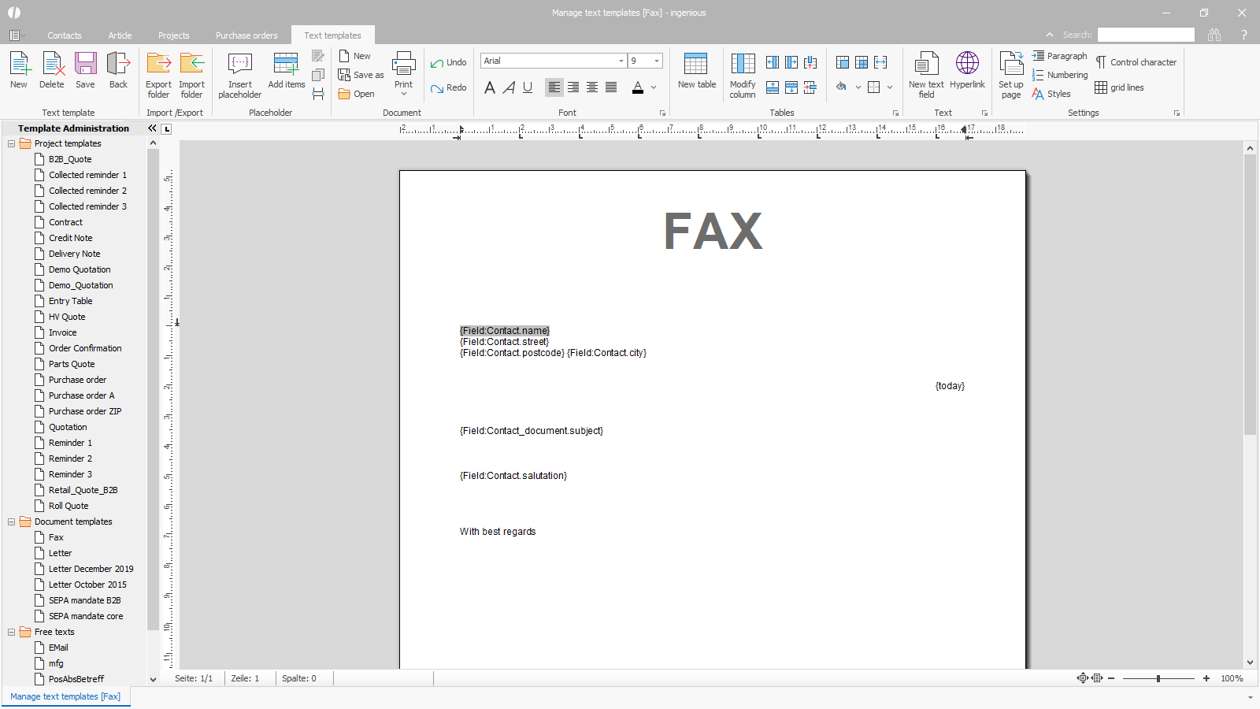This screenshot has width=1260, height=709.
Task: Switch to the Purchase orders tab
Action: pyautogui.click(x=246, y=35)
